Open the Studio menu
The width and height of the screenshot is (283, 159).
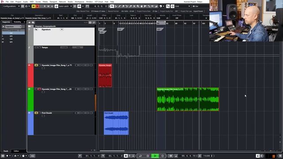[70, 2]
